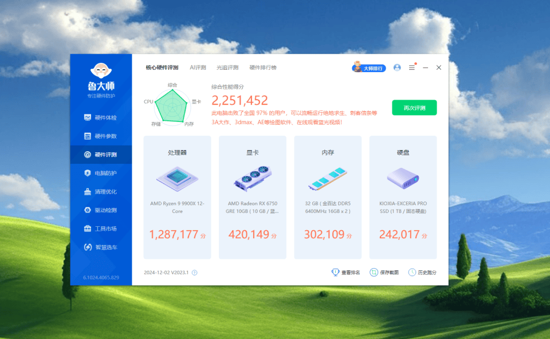
Task: Open the hamburger main menu
Action: tap(411, 68)
